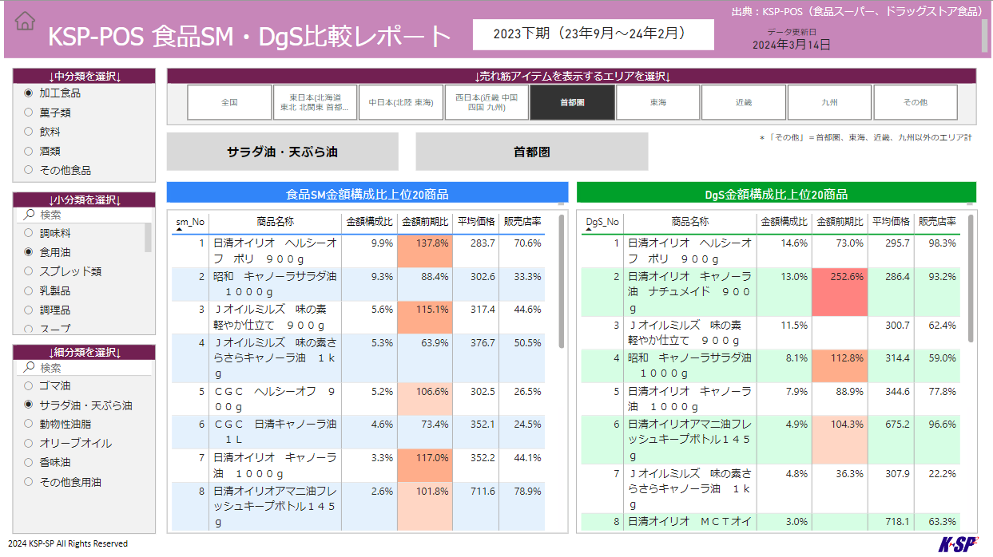
Task: Show the 九州 area
Action: 830,102
